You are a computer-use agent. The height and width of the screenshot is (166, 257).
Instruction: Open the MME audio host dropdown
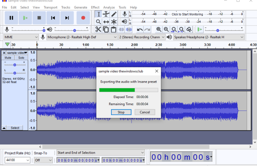pos(21,37)
